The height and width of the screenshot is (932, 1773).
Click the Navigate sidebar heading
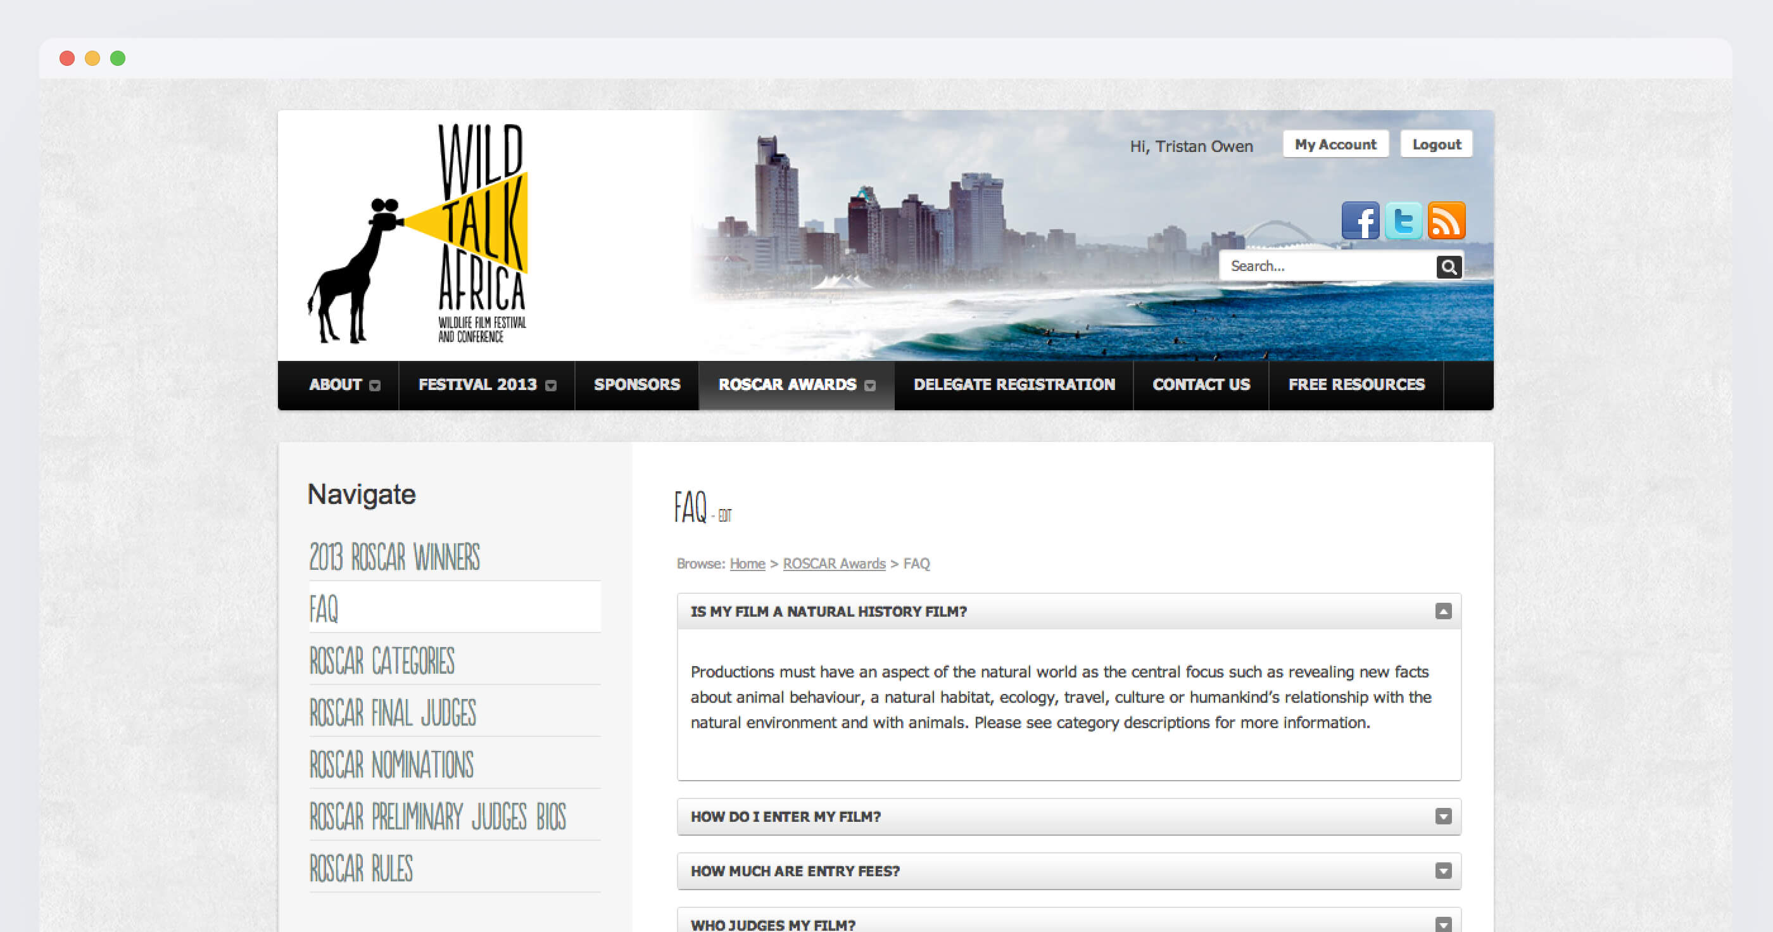click(x=362, y=494)
